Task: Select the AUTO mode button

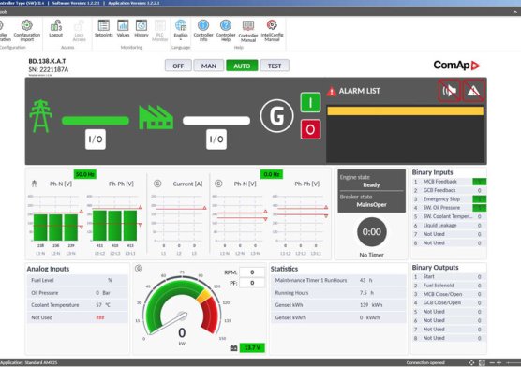Action: tap(242, 66)
